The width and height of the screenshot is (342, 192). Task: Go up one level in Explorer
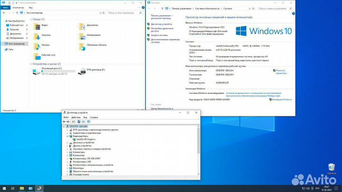[17, 13]
